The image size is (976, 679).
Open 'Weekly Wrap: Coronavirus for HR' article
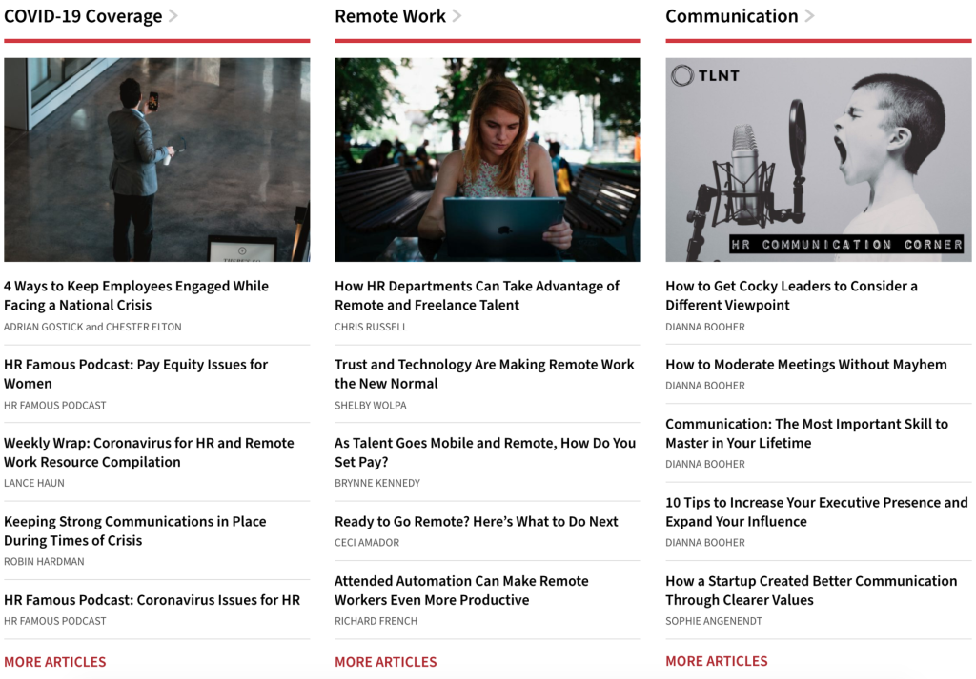pyautogui.click(x=149, y=452)
